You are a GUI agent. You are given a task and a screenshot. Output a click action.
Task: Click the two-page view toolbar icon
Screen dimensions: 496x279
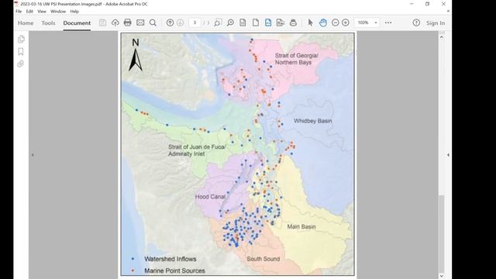pyautogui.click(x=281, y=22)
